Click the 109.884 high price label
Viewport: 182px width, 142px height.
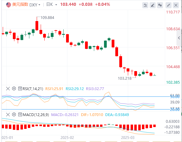point(47,18)
